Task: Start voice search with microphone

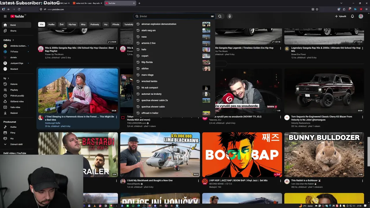Action: pyautogui.click(x=230, y=16)
